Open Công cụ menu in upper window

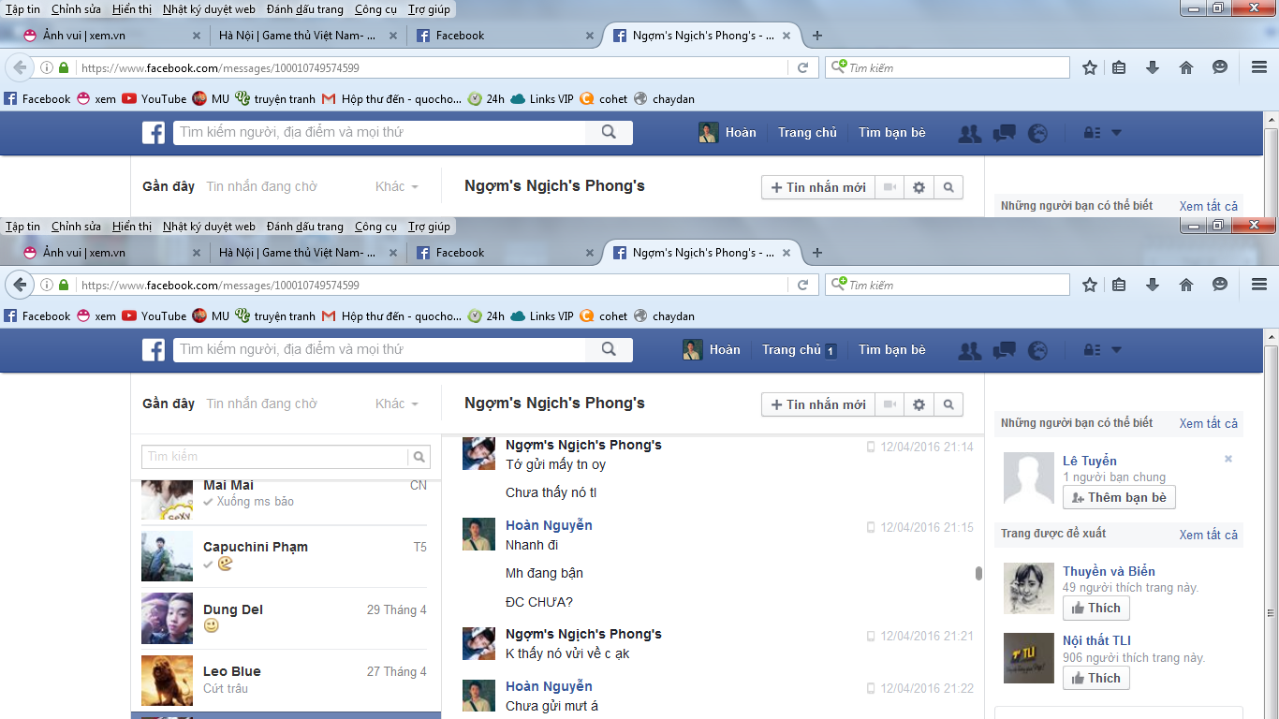click(x=376, y=9)
